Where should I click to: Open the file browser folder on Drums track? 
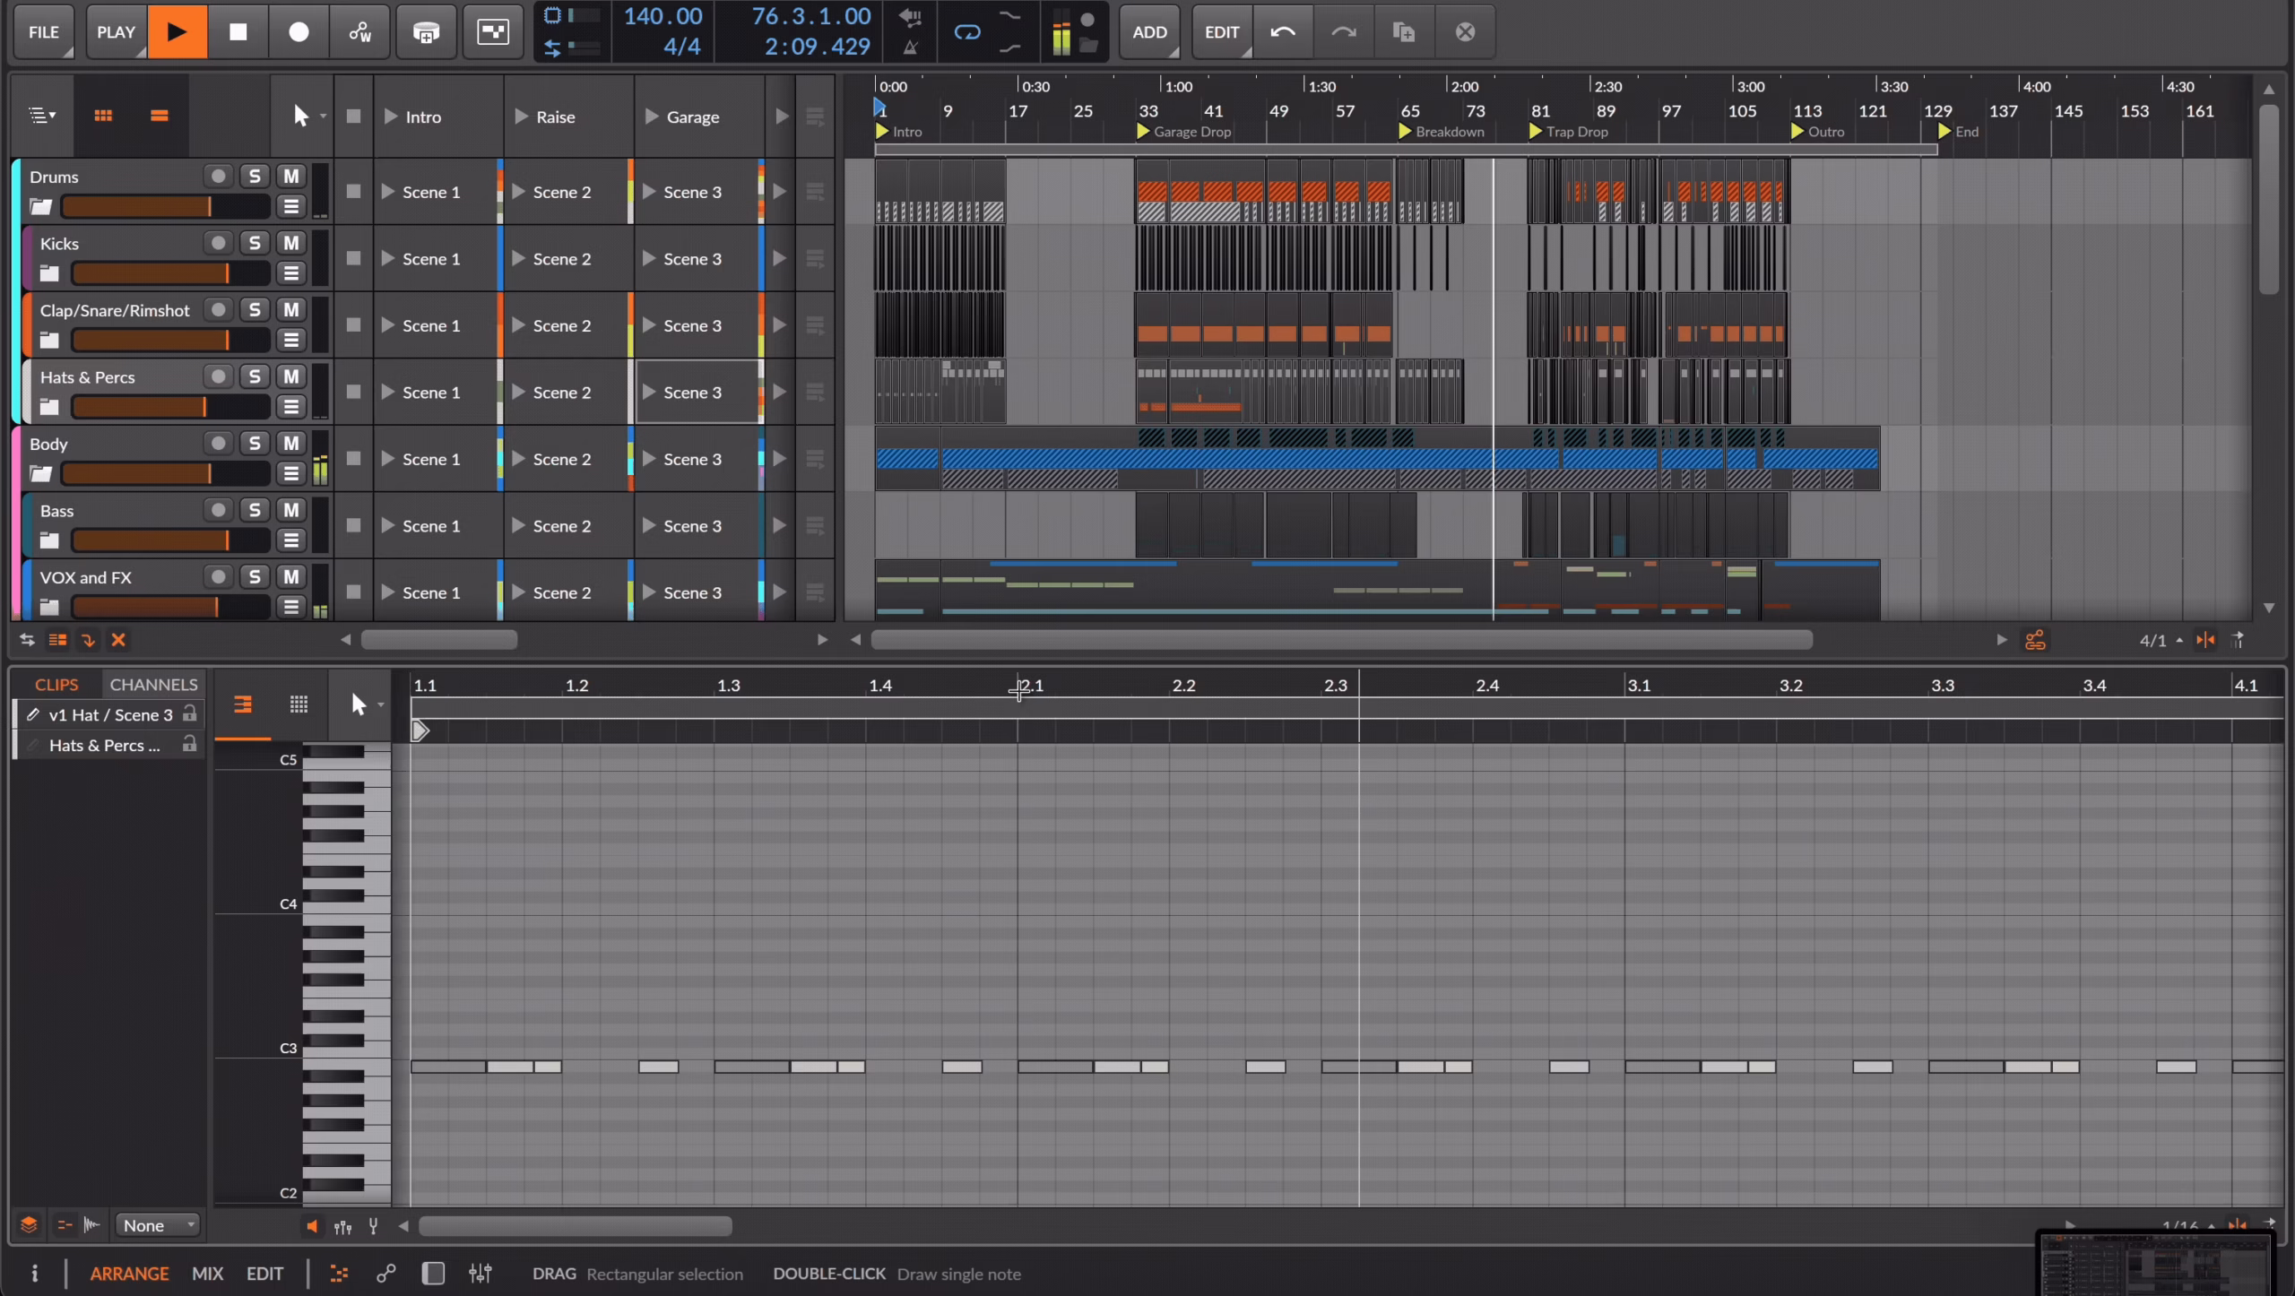point(39,206)
